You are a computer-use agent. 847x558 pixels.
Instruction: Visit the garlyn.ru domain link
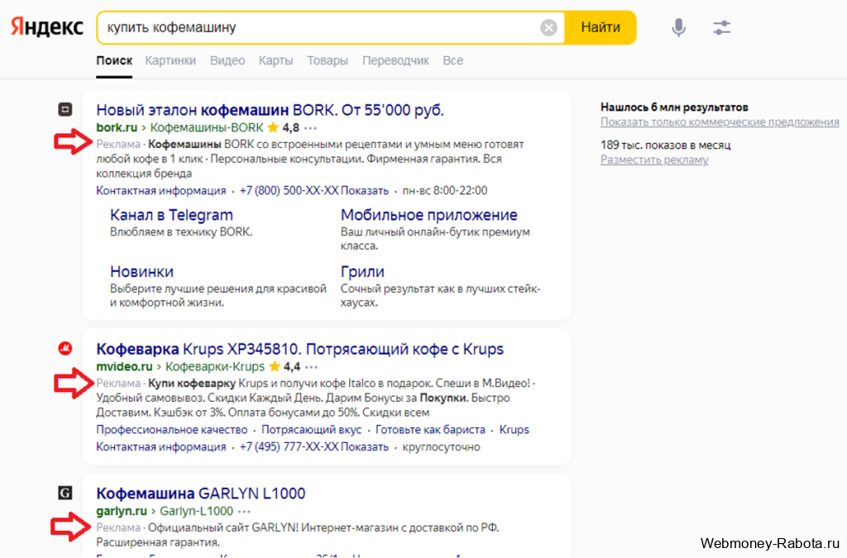point(122,511)
